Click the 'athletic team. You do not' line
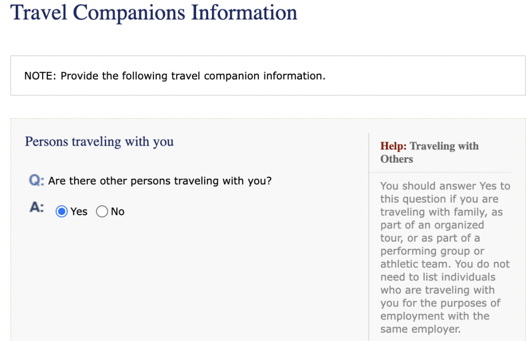The width and height of the screenshot is (526, 341). tap(445, 264)
